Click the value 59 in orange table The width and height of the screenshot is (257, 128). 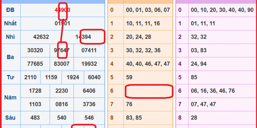tap(129, 77)
